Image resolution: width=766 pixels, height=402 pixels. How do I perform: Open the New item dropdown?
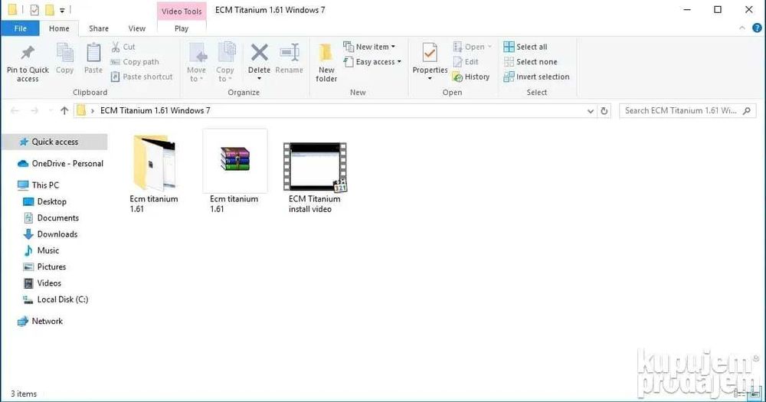[x=369, y=47]
